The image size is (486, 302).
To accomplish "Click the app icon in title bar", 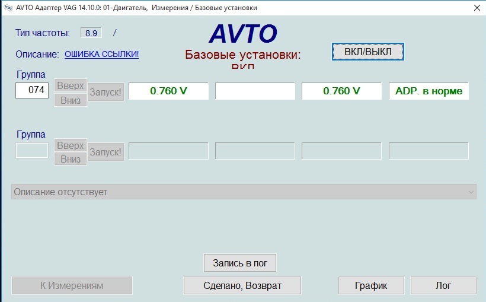I will pyautogui.click(x=8, y=8).
